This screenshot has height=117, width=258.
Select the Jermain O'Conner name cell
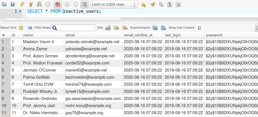[x=43, y=70]
